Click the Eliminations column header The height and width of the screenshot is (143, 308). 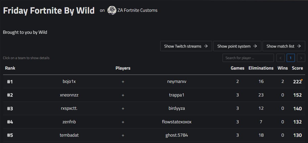click(261, 68)
